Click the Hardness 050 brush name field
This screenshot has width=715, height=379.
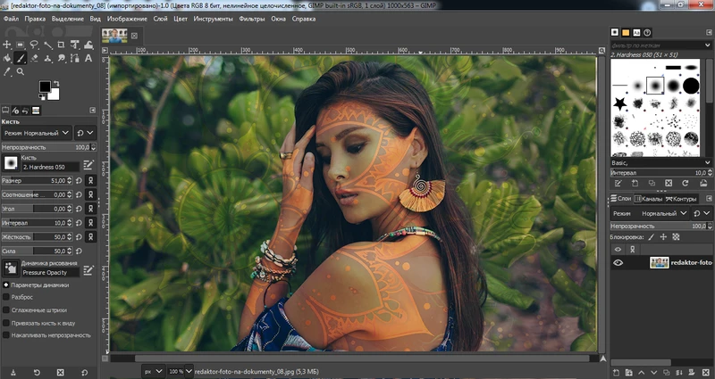tap(50, 167)
